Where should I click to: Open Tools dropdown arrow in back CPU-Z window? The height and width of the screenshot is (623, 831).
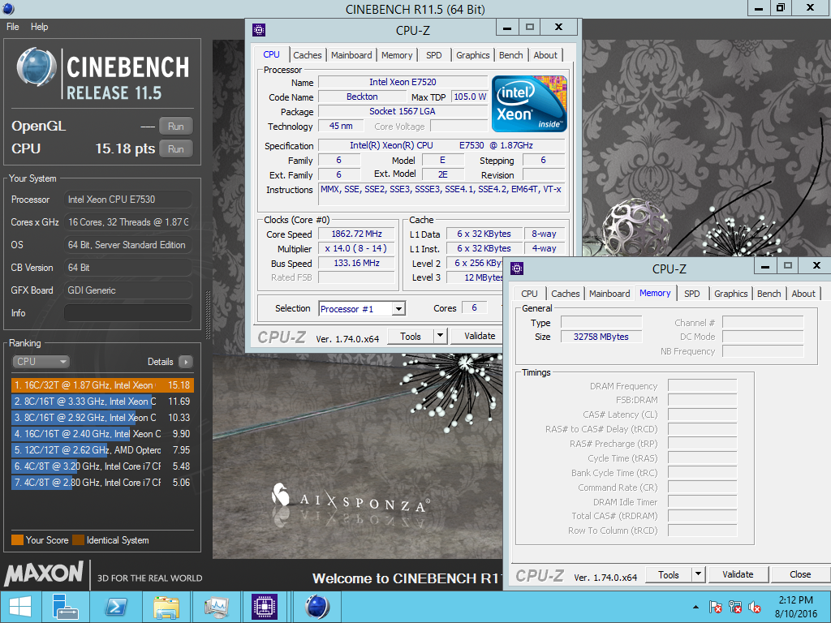(440, 337)
